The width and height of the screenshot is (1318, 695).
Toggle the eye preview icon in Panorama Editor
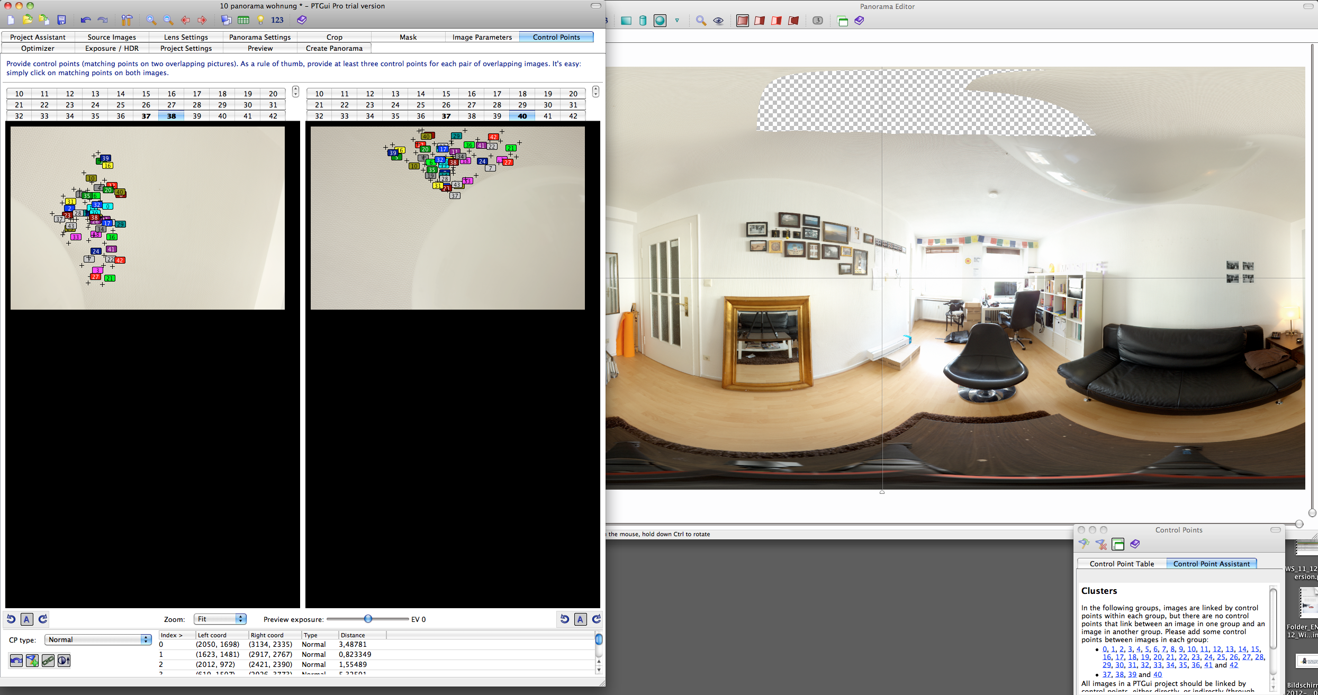[x=718, y=21]
